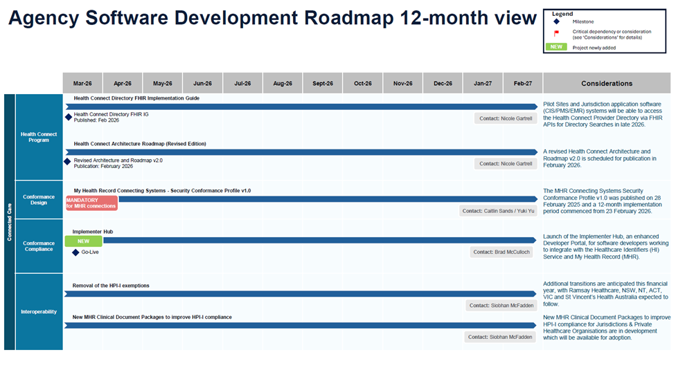
Task: Click the Pilot Sites and Jurisdiction consideration text
Action: pos(603,114)
